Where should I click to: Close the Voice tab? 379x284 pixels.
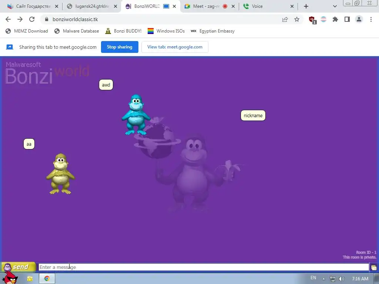292,7
